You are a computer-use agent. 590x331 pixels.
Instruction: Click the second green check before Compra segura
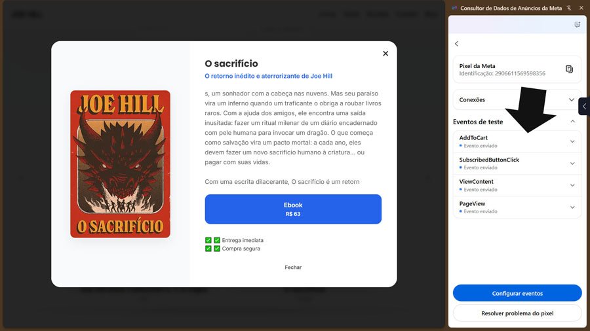coord(217,249)
